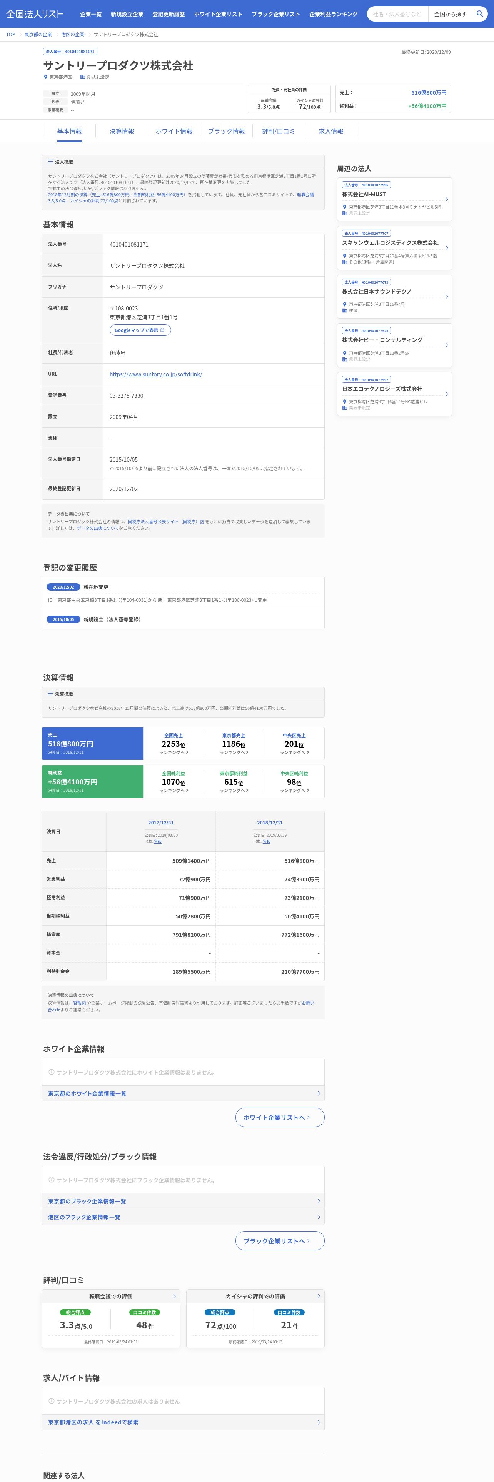
Task: Click 官報 source under 2018/12/31 column
Action: click(x=267, y=842)
